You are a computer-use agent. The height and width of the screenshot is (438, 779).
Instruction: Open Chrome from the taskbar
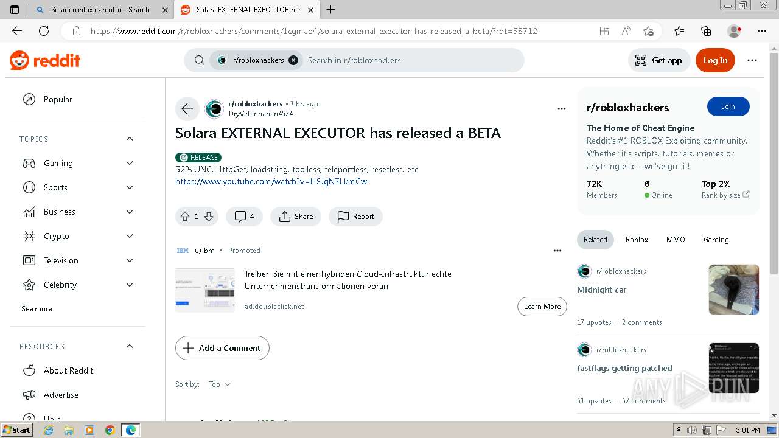click(x=110, y=430)
